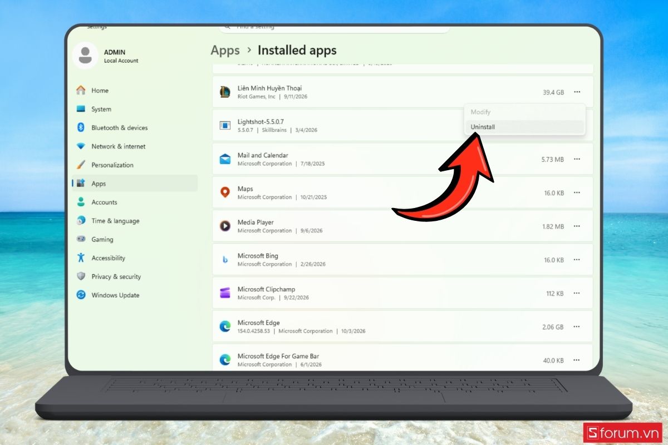This screenshot has width=668, height=445.
Task: Click the Liên Minh Huyền Thoại icon
Action: coord(225,92)
